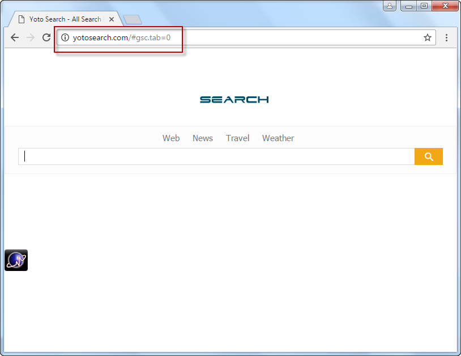
Task: Focus the main search input field
Action: pos(216,156)
